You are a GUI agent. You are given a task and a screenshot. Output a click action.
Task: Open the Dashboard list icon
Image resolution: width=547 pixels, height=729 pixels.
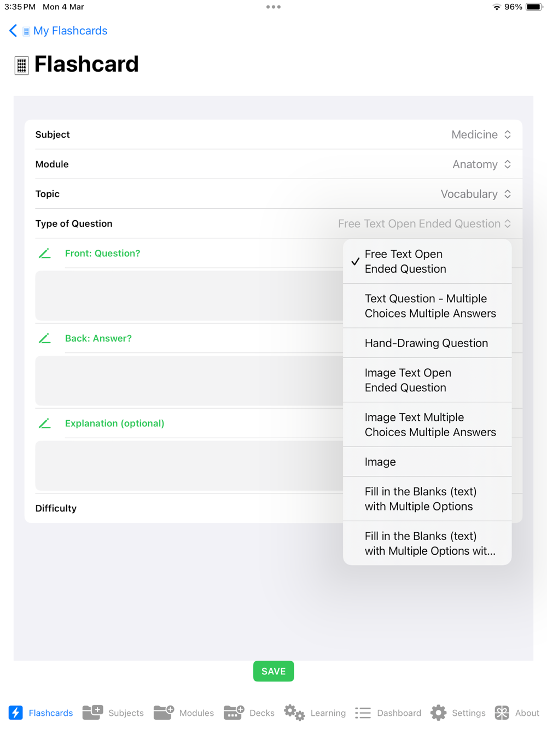[363, 713]
